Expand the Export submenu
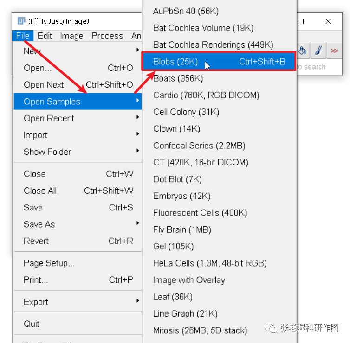Image resolution: width=350 pixels, height=343 pixels. coord(78,302)
